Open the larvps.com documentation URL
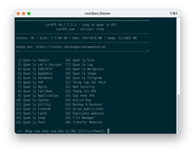 coord(71,47)
